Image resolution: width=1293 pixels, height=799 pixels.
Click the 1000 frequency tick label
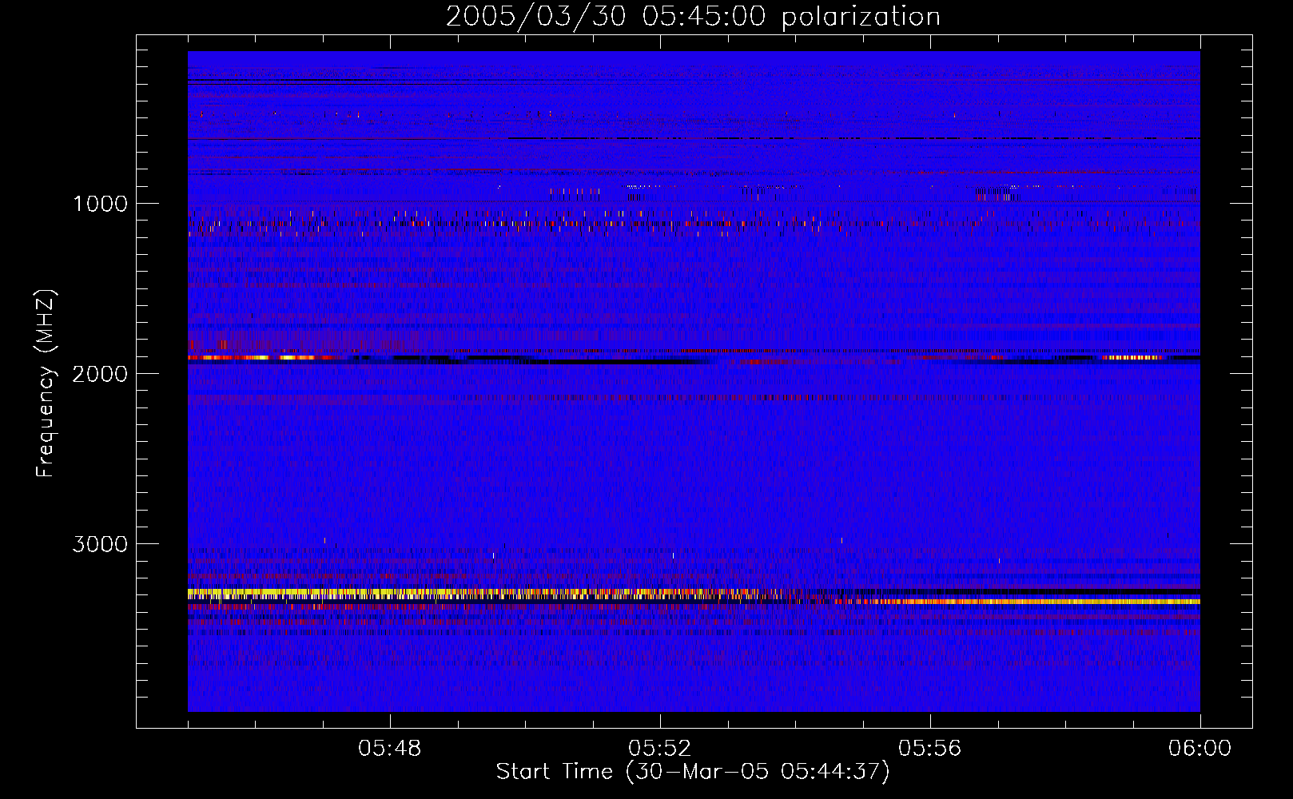tap(100, 204)
